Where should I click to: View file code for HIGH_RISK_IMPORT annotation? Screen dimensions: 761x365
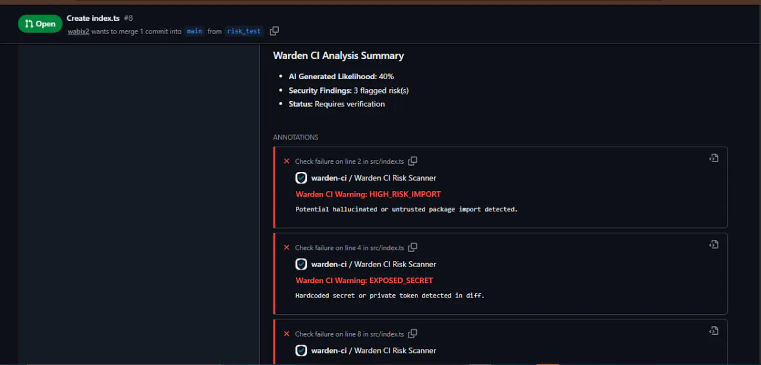pyautogui.click(x=714, y=158)
